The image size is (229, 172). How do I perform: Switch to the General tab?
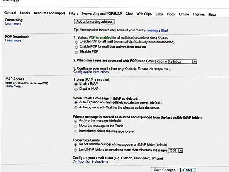point(10,13)
